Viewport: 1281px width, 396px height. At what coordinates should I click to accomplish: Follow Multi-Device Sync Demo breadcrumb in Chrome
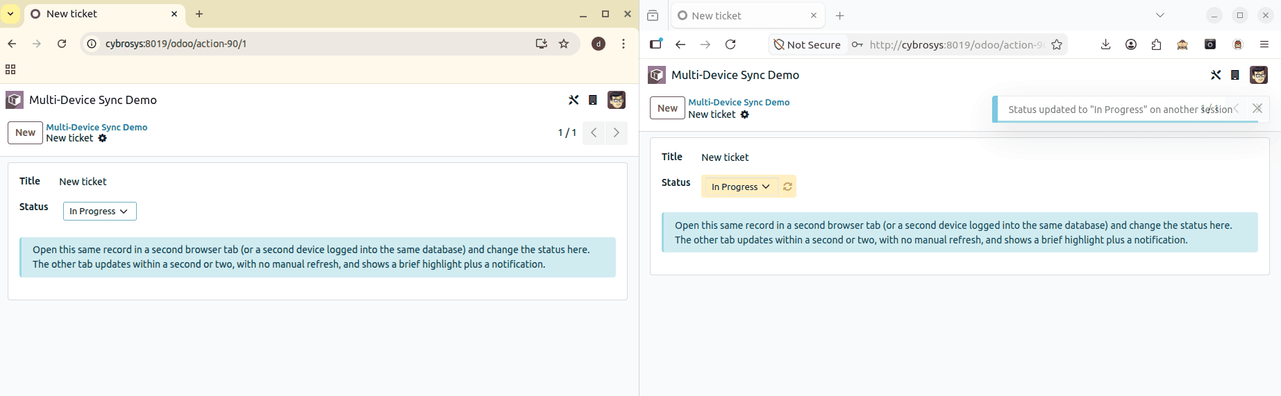pos(97,127)
